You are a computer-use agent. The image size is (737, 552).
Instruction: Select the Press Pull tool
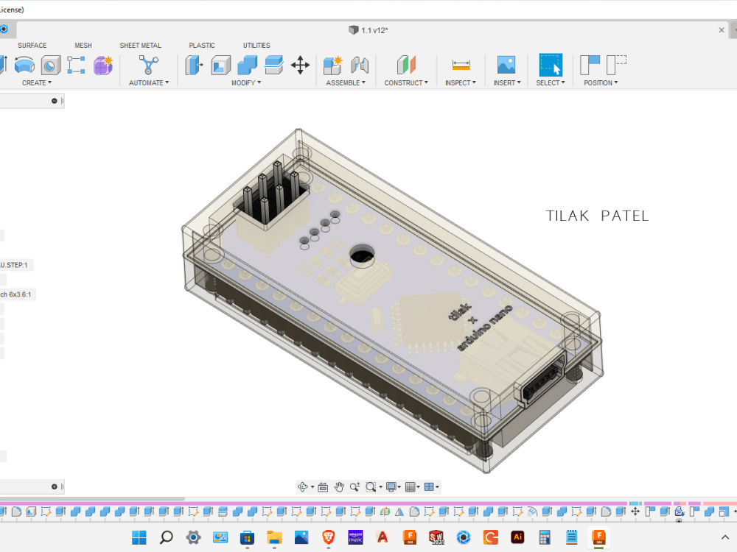tap(194, 65)
